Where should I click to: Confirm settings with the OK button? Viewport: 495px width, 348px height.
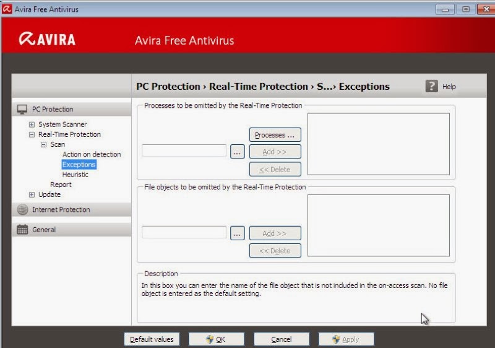[217, 339]
